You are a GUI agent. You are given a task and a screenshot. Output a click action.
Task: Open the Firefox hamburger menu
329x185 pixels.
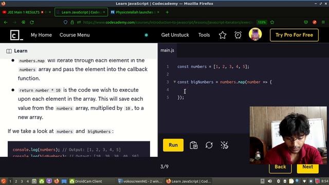pyautogui.click(x=323, y=22)
